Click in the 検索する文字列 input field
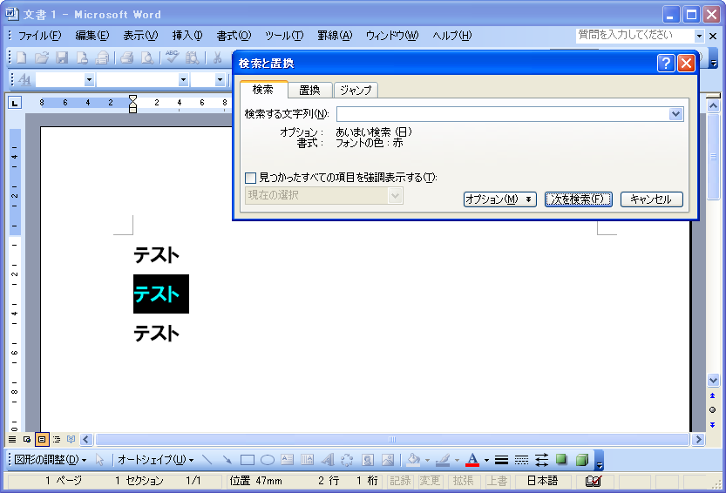This screenshot has width=726, height=493. point(501,114)
